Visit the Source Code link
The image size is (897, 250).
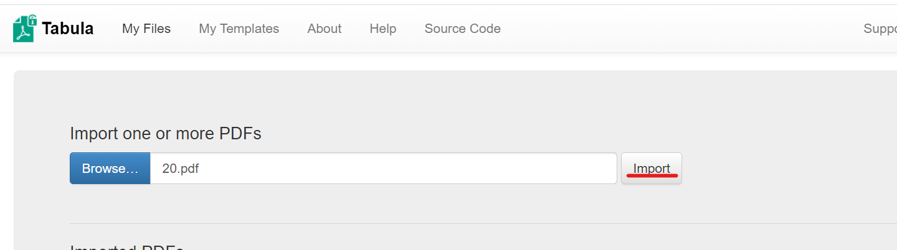(x=463, y=29)
